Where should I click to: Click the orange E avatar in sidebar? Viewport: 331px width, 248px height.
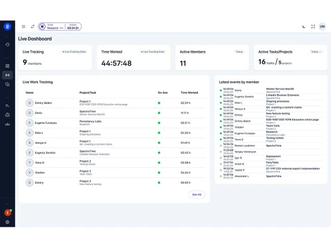click(8, 212)
